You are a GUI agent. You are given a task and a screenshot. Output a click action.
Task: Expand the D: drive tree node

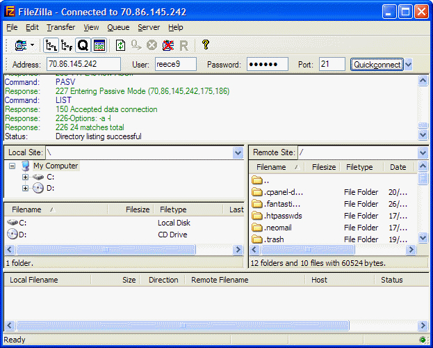pos(25,188)
